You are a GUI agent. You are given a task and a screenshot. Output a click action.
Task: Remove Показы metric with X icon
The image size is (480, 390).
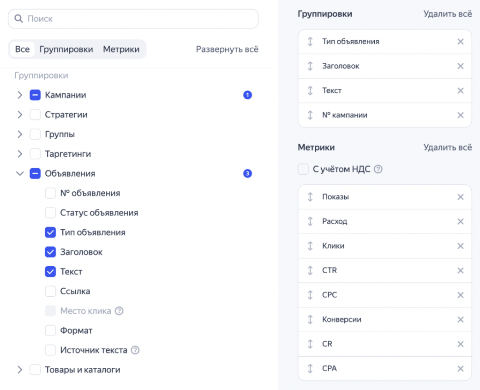coord(461,197)
